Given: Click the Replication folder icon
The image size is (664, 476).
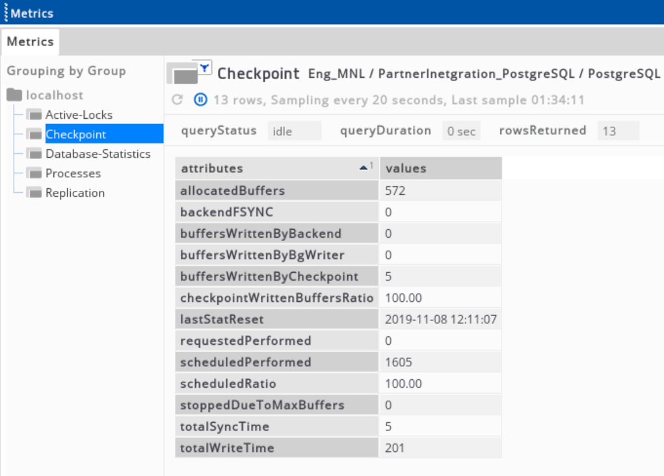Looking at the screenshot, I should click(x=34, y=193).
